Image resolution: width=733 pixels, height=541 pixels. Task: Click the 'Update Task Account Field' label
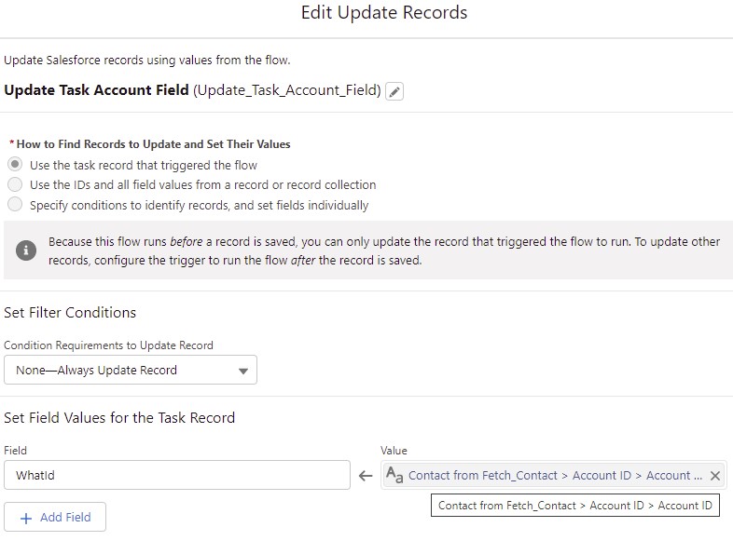tap(96, 90)
